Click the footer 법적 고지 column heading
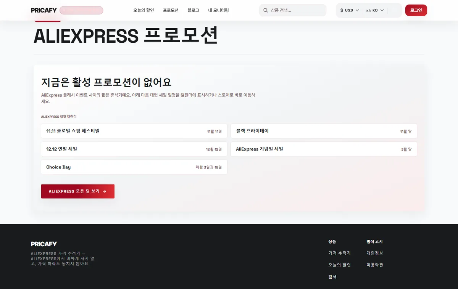Viewport: 458px width, 289px height. [x=374, y=242]
